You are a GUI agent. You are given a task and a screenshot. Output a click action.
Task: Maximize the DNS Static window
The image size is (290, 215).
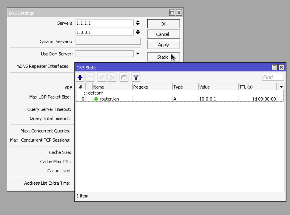[275, 67]
